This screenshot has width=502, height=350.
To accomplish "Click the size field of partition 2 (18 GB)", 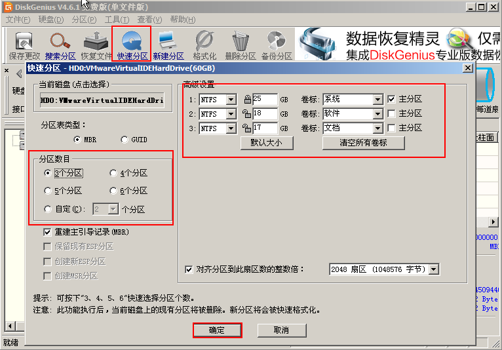I will (x=265, y=113).
